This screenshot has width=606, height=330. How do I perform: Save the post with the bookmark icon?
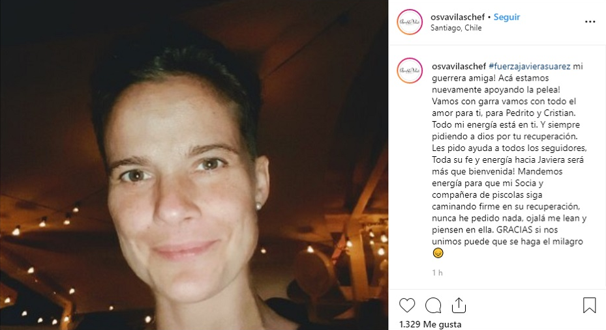tap(590, 305)
